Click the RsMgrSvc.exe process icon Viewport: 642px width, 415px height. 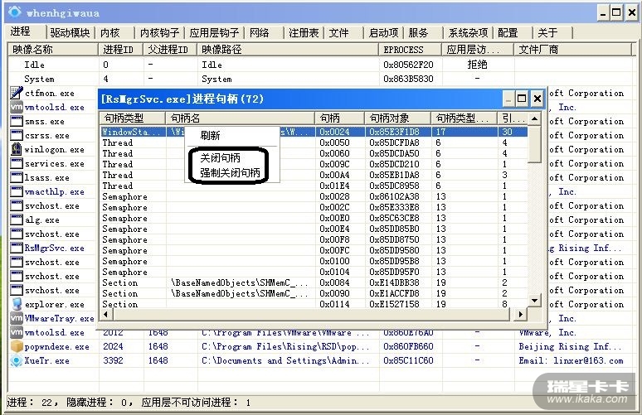click(17, 248)
